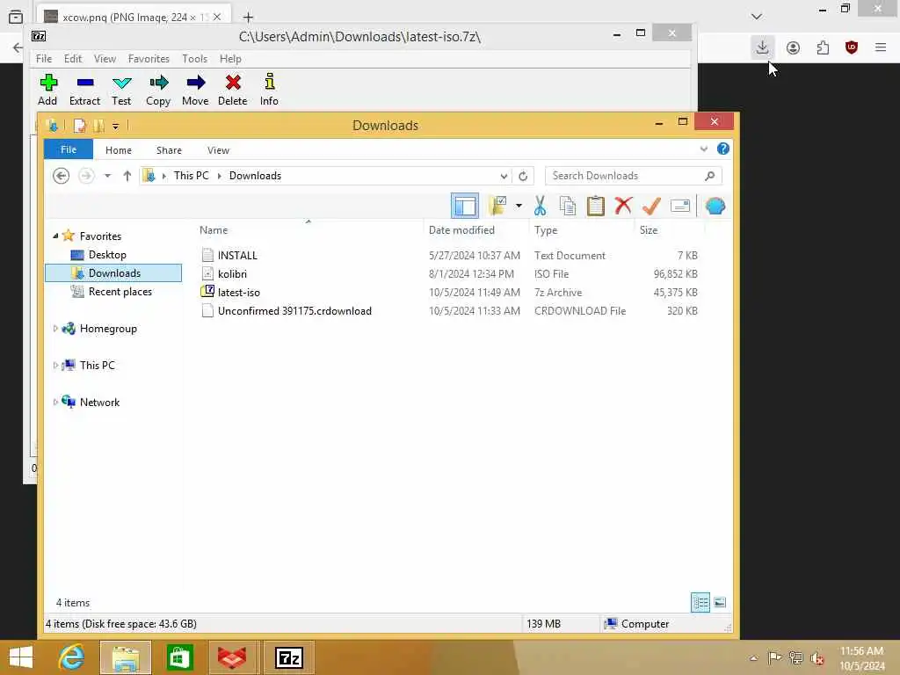Open the uBlock Origin extension icon
This screenshot has height=675, width=900.
(x=852, y=47)
